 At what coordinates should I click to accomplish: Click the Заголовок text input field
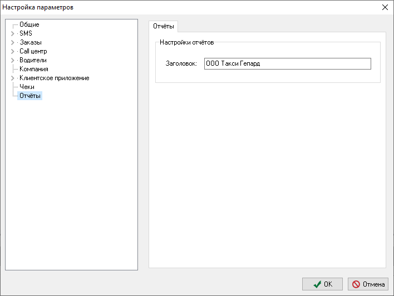tap(288, 63)
